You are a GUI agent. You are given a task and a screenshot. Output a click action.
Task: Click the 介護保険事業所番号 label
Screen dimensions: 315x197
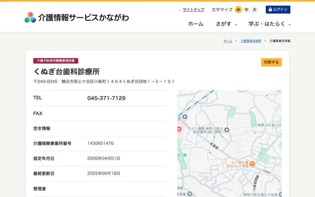click(x=52, y=143)
